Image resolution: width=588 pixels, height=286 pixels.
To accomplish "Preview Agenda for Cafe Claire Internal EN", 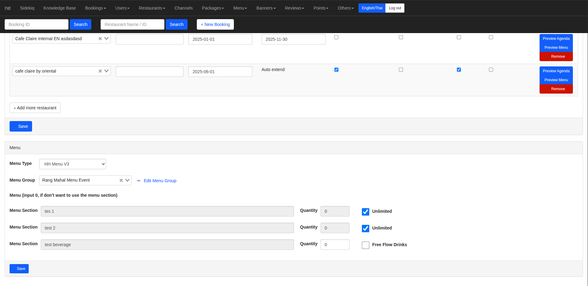I will click(x=556, y=39).
